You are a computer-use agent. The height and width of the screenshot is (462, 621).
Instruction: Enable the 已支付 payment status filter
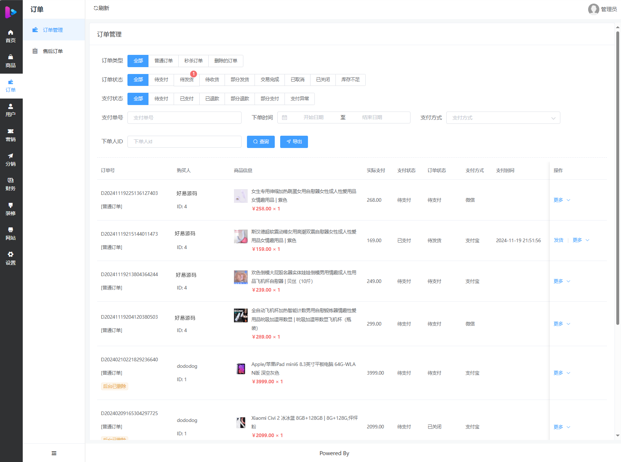pos(186,99)
